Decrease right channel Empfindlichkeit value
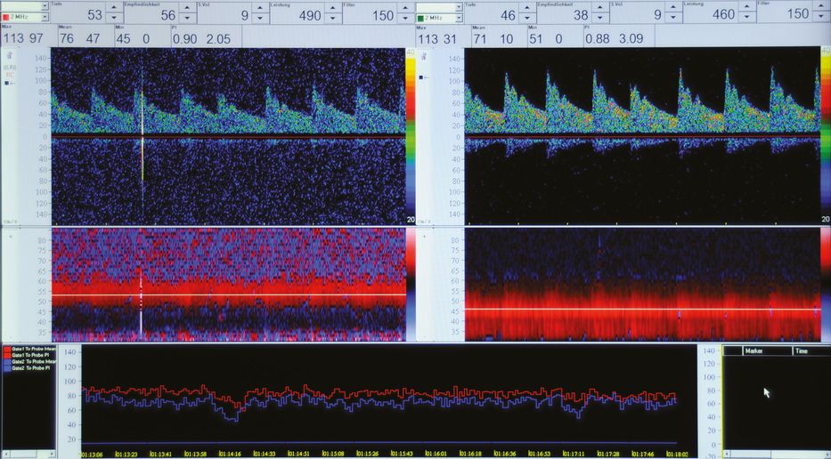 point(598,19)
